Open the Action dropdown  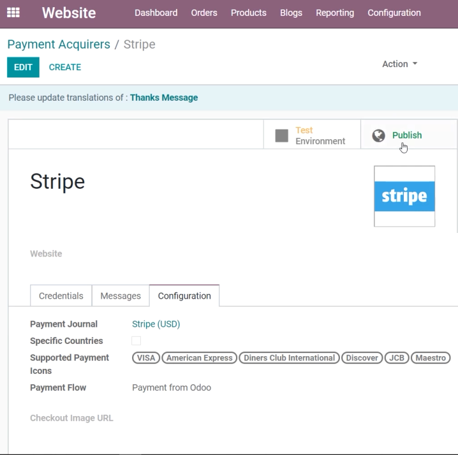399,64
